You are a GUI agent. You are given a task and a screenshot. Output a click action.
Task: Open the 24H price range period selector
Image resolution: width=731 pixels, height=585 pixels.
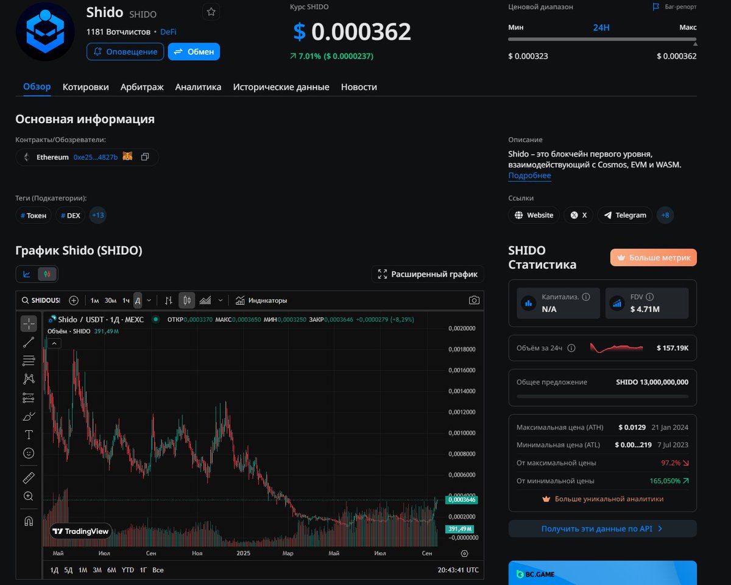(x=601, y=27)
